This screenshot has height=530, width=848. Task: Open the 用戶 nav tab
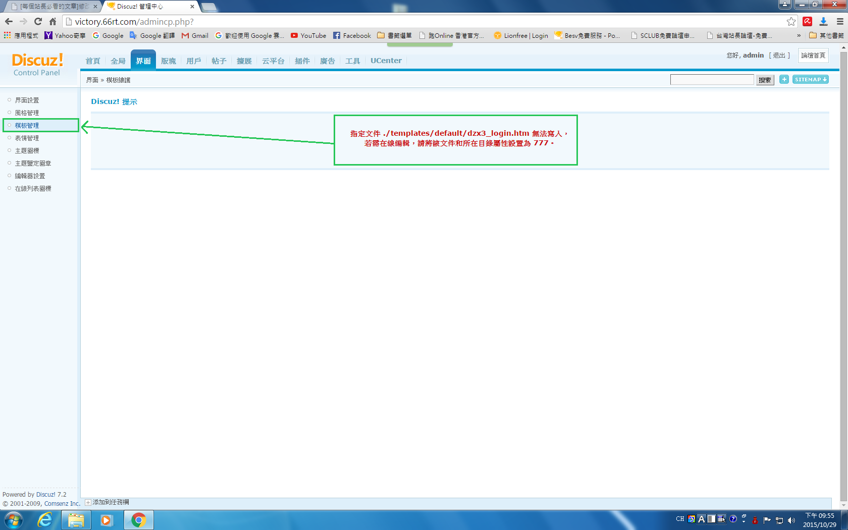pos(194,61)
